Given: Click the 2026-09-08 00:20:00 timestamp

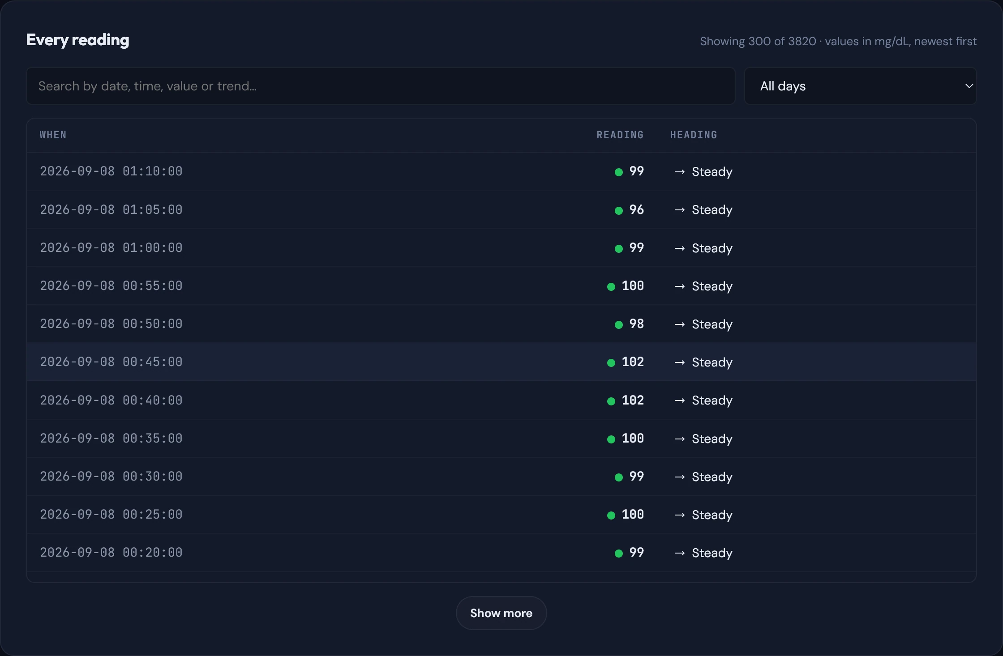Looking at the screenshot, I should tap(111, 553).
